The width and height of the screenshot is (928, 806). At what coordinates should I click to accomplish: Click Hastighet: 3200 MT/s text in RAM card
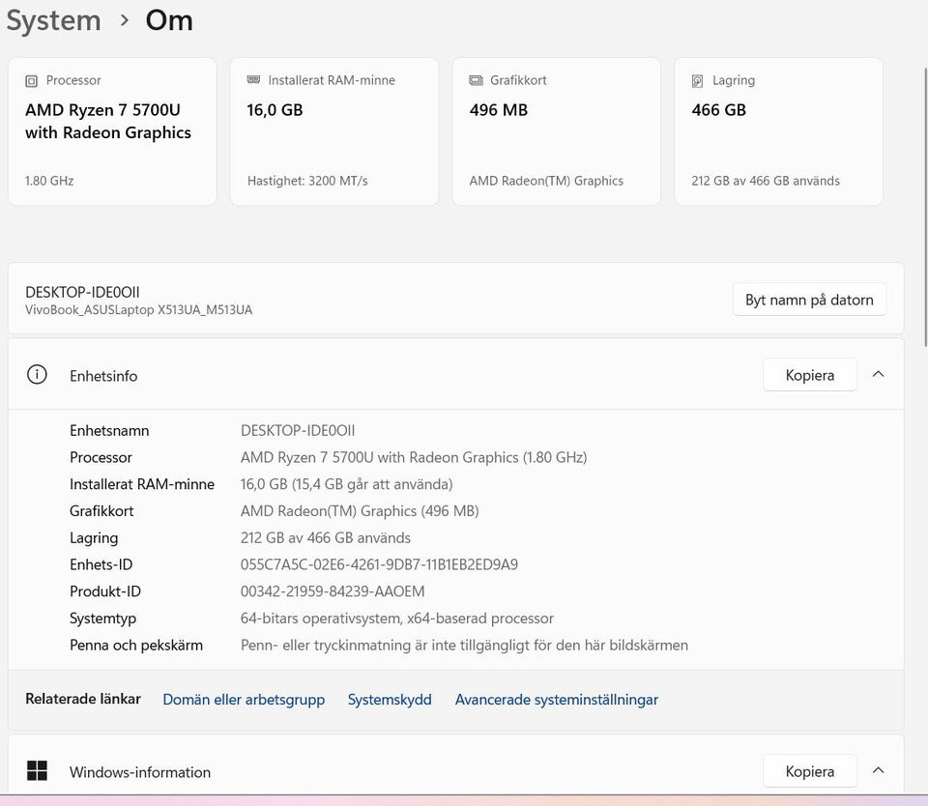pos(307,181)
